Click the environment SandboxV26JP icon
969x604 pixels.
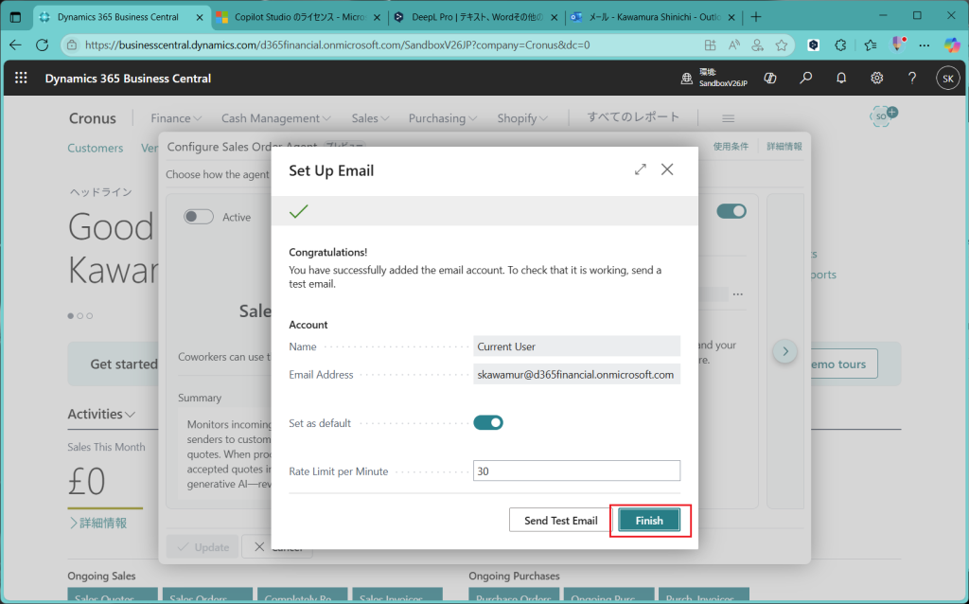687,79
